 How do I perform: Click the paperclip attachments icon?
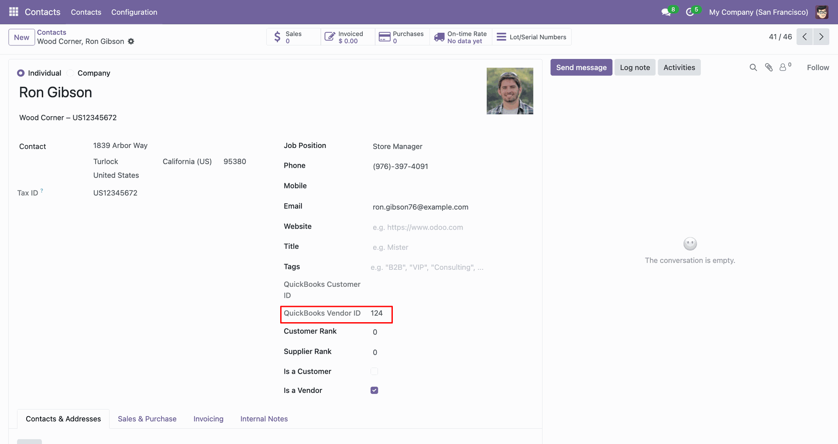769,67
